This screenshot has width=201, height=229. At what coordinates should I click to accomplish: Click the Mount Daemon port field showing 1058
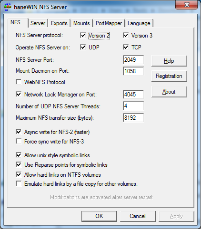tap(133, 71)
